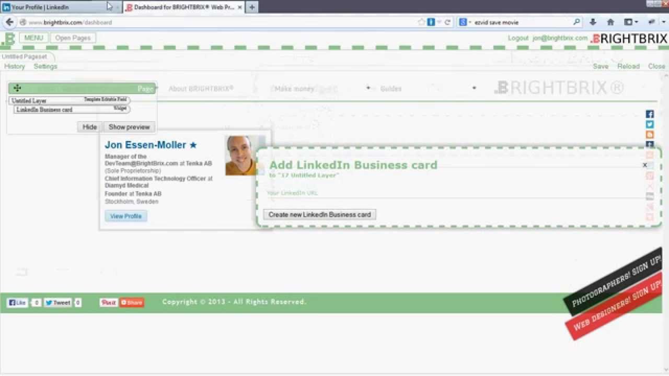Image resolution: width=669 pixels, height=376 pixels.
Task: Click the MENU button
Action: (33, 38)
